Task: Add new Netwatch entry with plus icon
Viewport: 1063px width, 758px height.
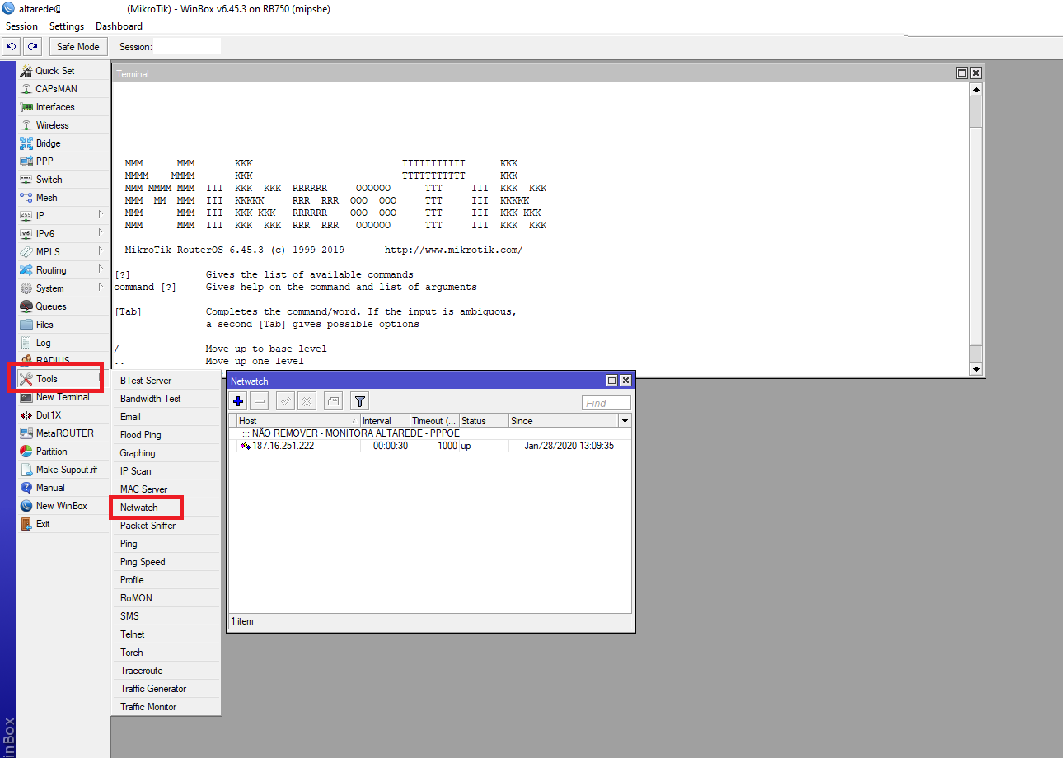Action: click(239, 401)
